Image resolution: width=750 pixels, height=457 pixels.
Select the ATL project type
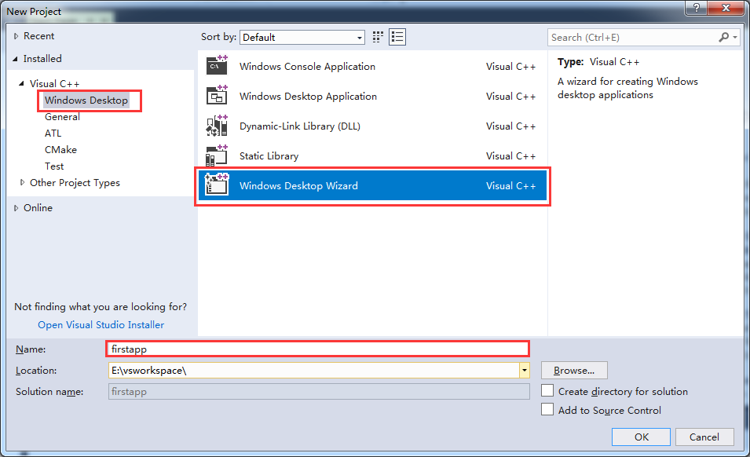53,133
